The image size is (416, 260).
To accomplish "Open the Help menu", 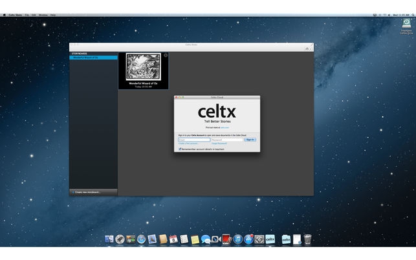I will pyautogui.click(x=53, y=15).
